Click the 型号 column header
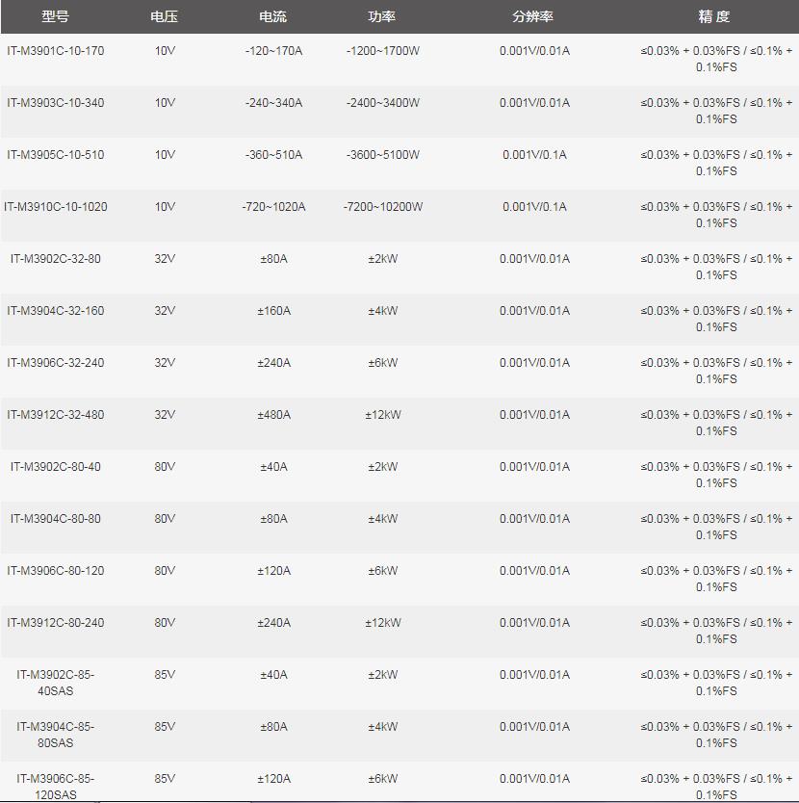This screenshot has height=803, width=799. coord(55,16)
